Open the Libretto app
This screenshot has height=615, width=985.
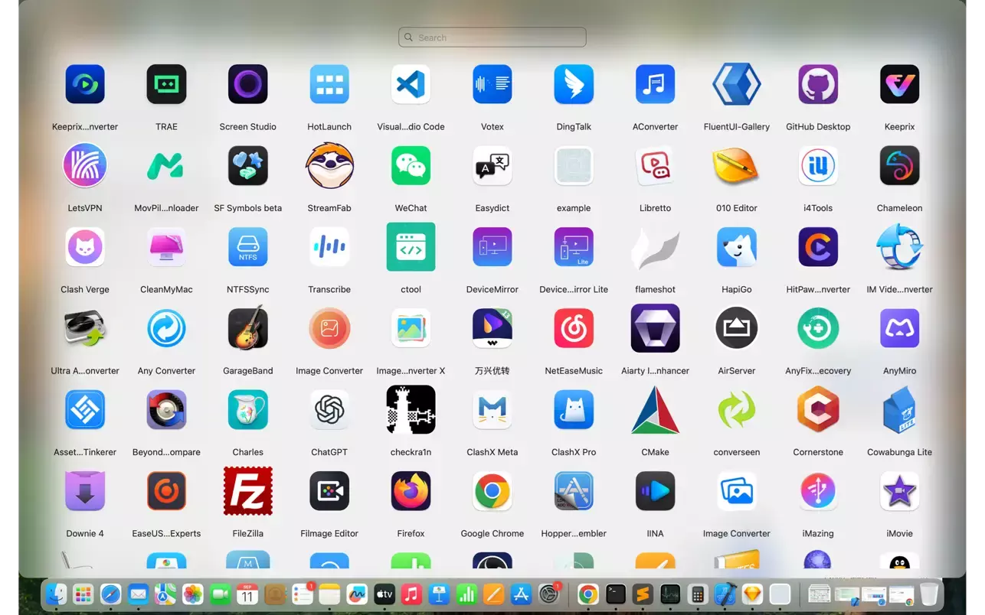[655, 165]
